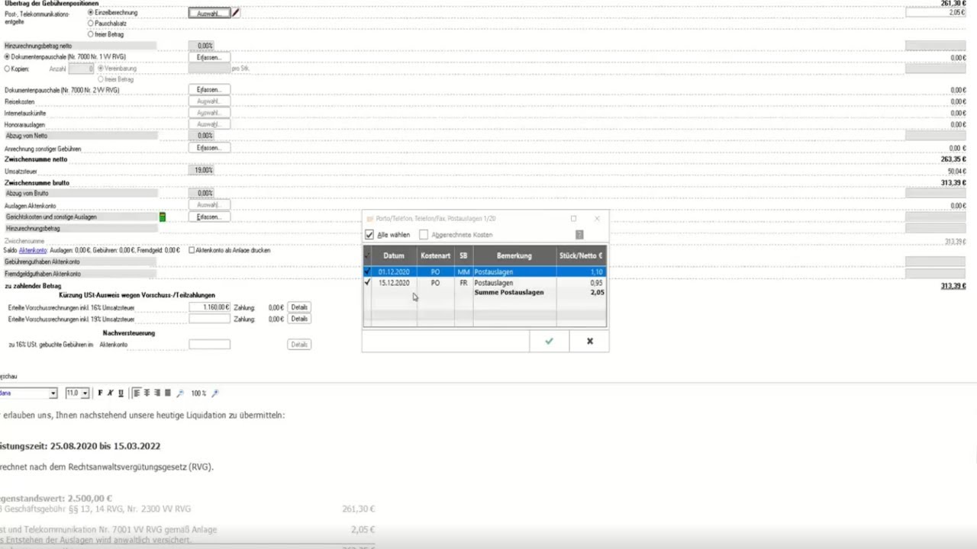Click the Stück/Netto € column header
The image size is (977, 549).
coord(581,255)
